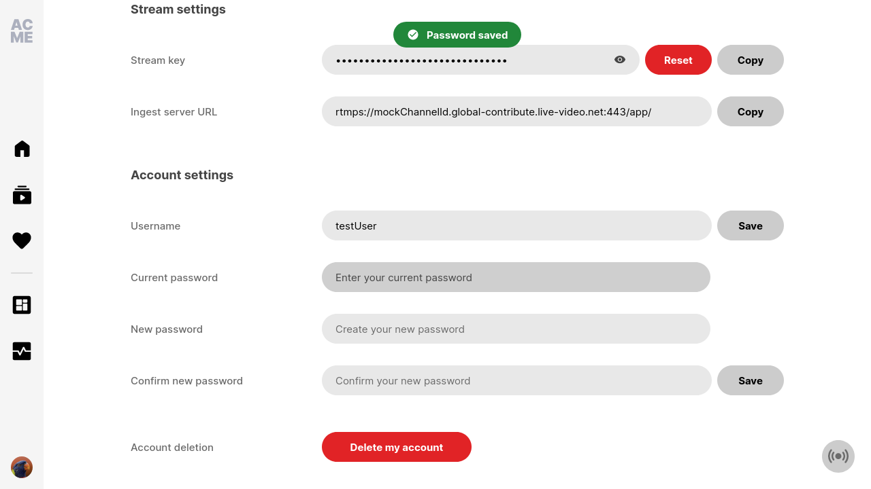Save the username
871x489 pixels.
coord(751,225)
